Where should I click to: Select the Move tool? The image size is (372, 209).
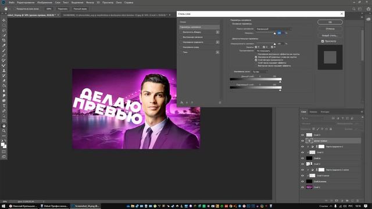[x=4, y=20]
